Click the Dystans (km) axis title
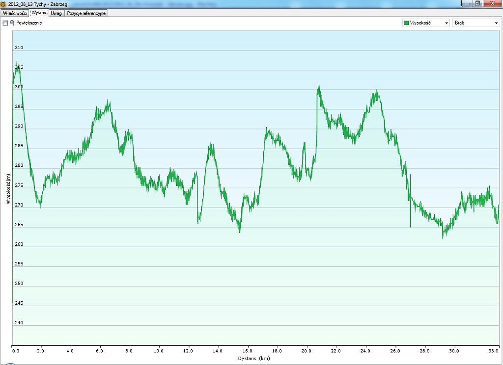 click(x=254, y=358)
